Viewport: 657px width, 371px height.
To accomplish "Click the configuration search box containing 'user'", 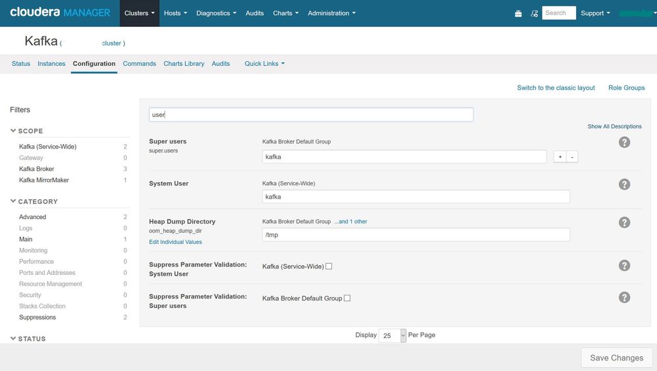I will point(311,114).
